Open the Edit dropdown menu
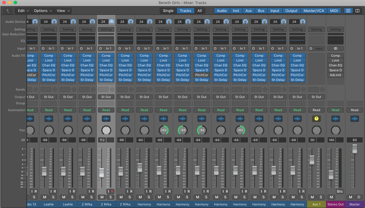This screenshot has height=208, width=365. (23, 11)
